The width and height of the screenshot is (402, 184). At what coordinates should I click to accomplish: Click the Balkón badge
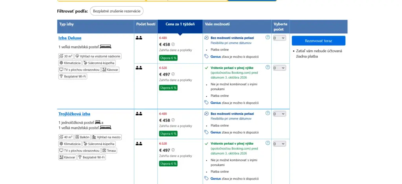82,137
